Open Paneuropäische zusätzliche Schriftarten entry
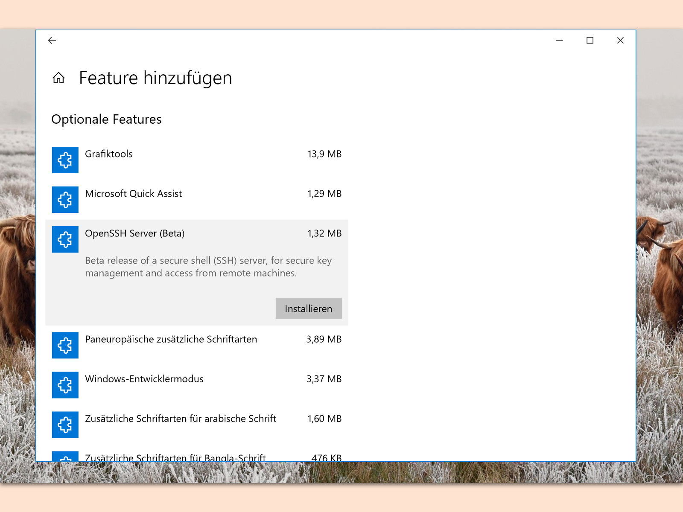Viewport: 683px width, 512px height. [171, 339]
